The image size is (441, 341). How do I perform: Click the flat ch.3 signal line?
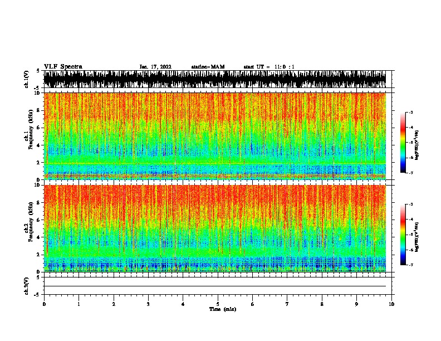(x=215, y=286)
